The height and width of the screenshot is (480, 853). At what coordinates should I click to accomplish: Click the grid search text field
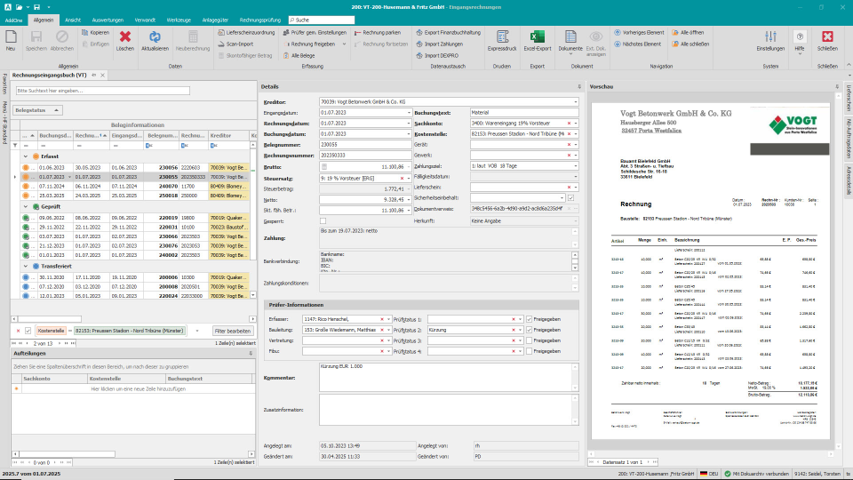pos(103,91)
